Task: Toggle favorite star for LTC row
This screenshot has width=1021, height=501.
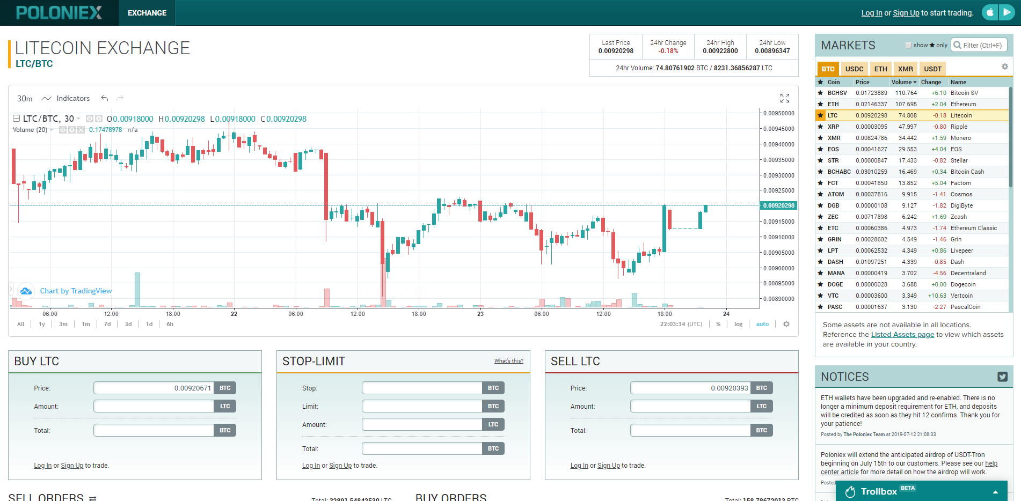Action: pyautogui.click(x=820, y=115)
